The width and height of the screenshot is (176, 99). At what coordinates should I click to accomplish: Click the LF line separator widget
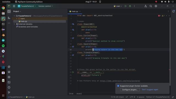point(127,97)
